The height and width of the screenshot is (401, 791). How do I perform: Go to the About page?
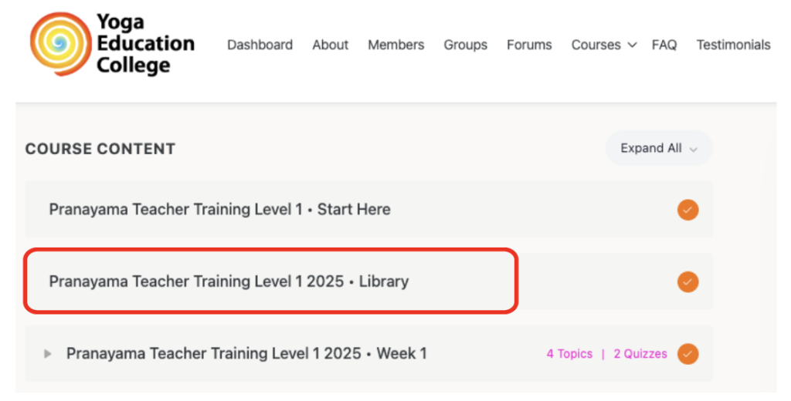click(330, 45)
